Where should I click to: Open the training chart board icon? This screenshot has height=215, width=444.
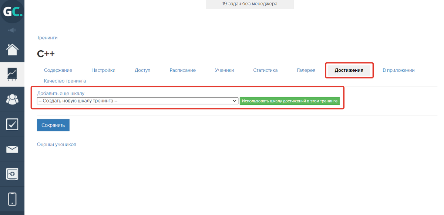click(12, 74)
